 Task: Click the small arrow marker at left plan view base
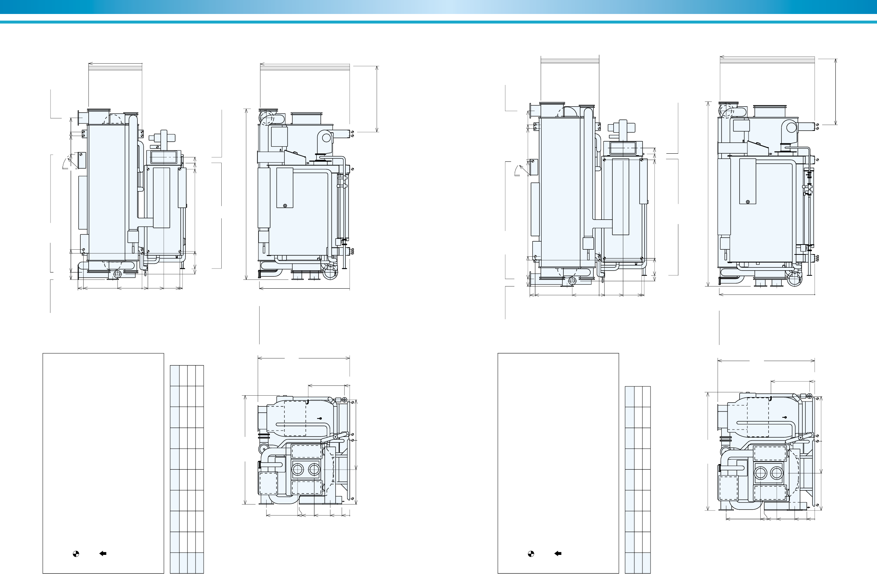tap(344, 501)
